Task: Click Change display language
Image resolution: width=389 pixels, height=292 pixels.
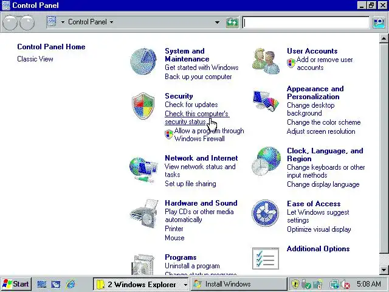Action: point(323,184)
